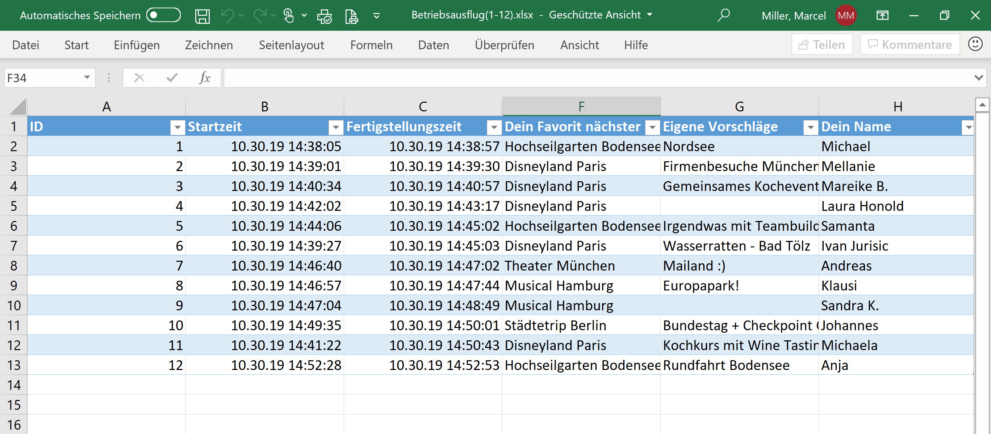Click the cell containing Mailand :)

click(x=739, y=266)
